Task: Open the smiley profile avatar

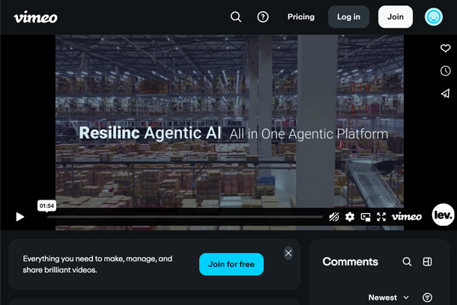Action: (x=434, y=17)
